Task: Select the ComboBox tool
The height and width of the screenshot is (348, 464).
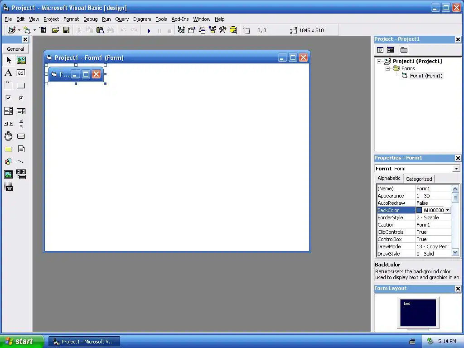Action: tap(9, 111)
